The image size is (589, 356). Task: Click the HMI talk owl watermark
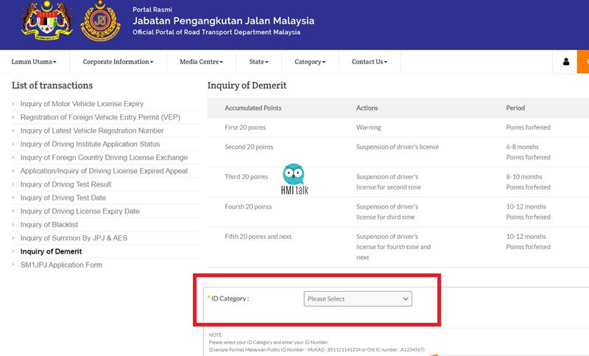click(294, 179)
